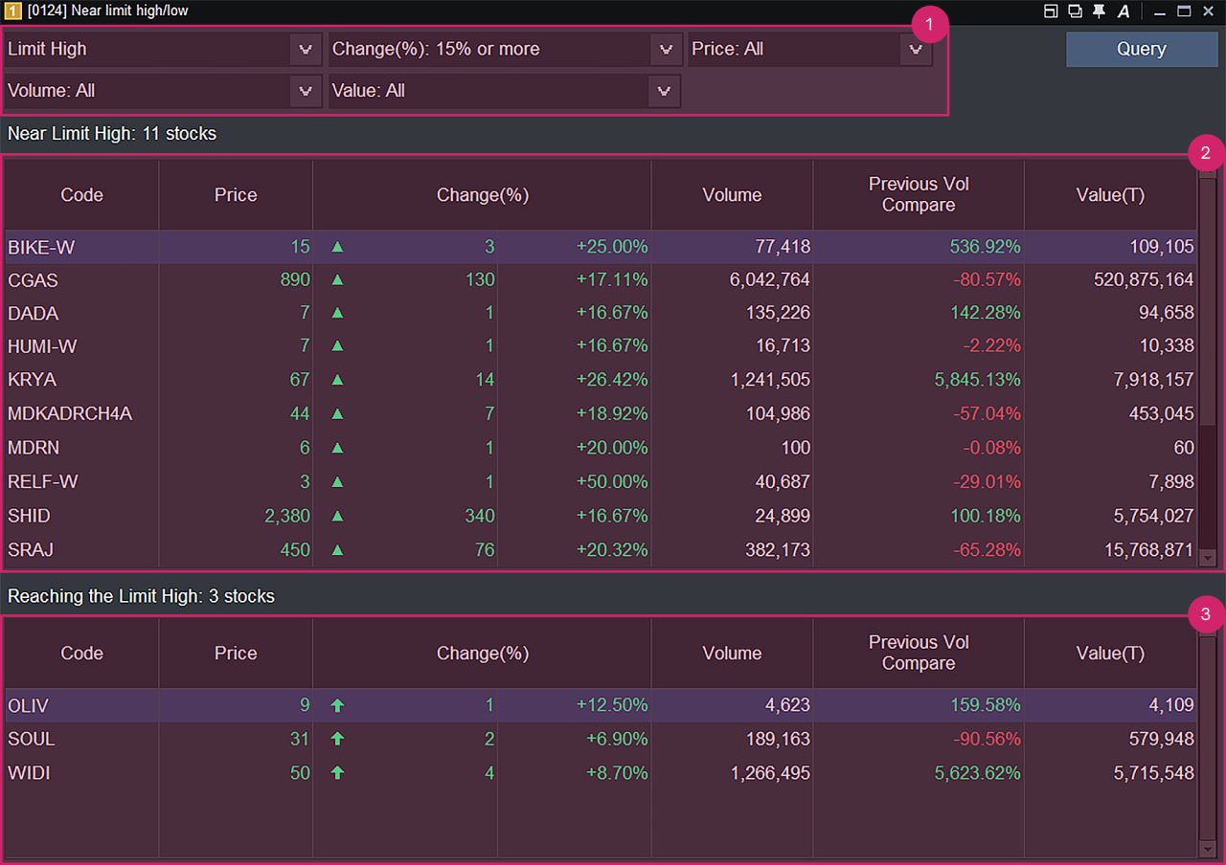Image resolution: width=1226 pixels, height=865 pixels.
Task: Click the up triangle on the BIKE-W row
Action: pyautogui.click(x=337, y=247)
